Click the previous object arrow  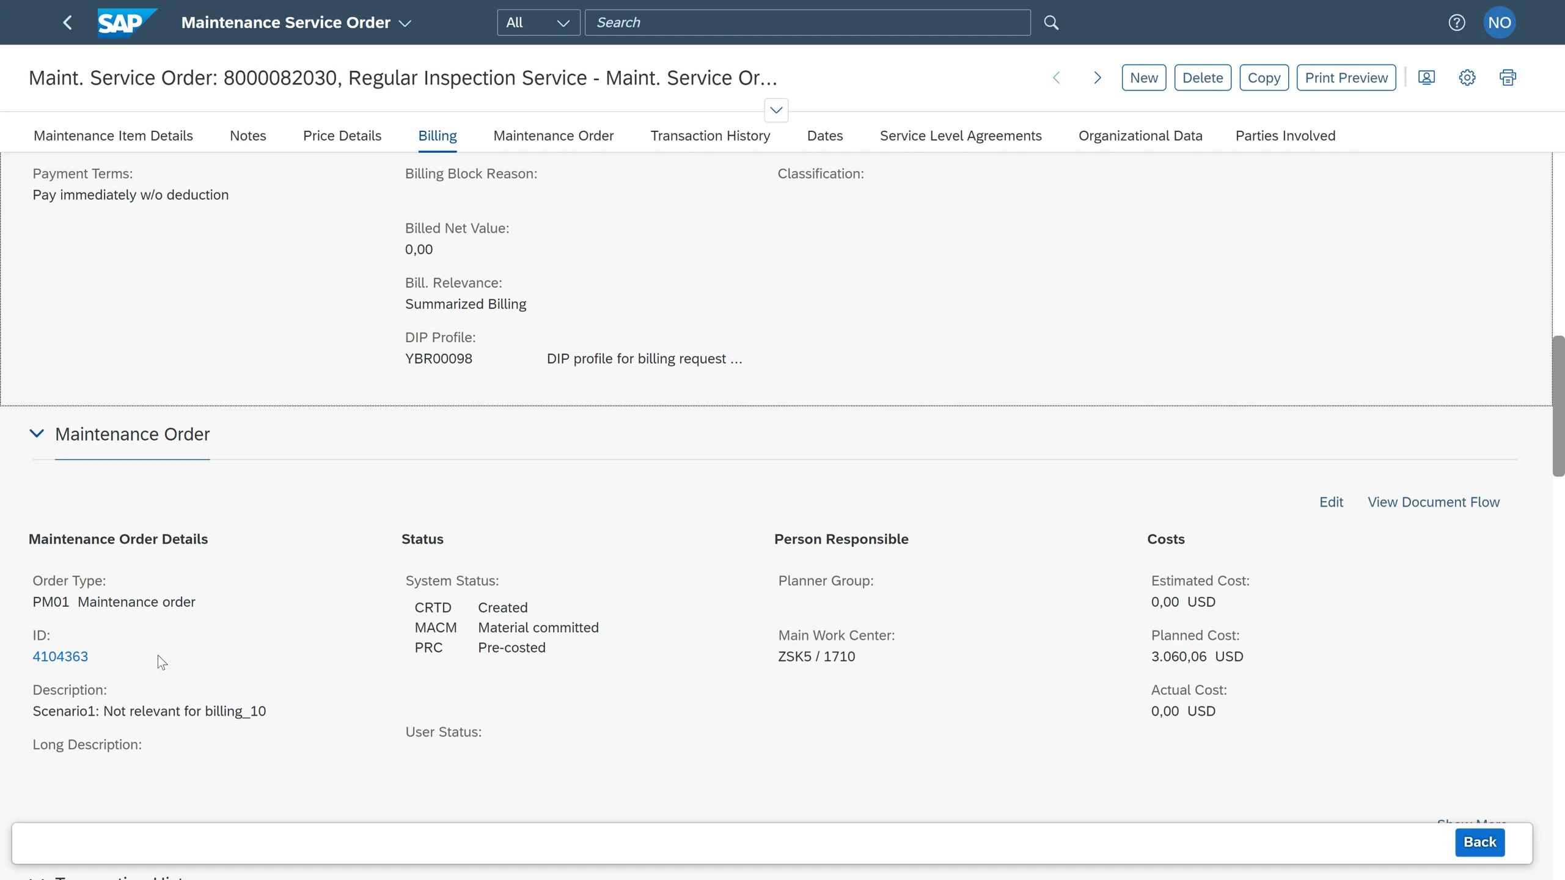point(1057,78)
